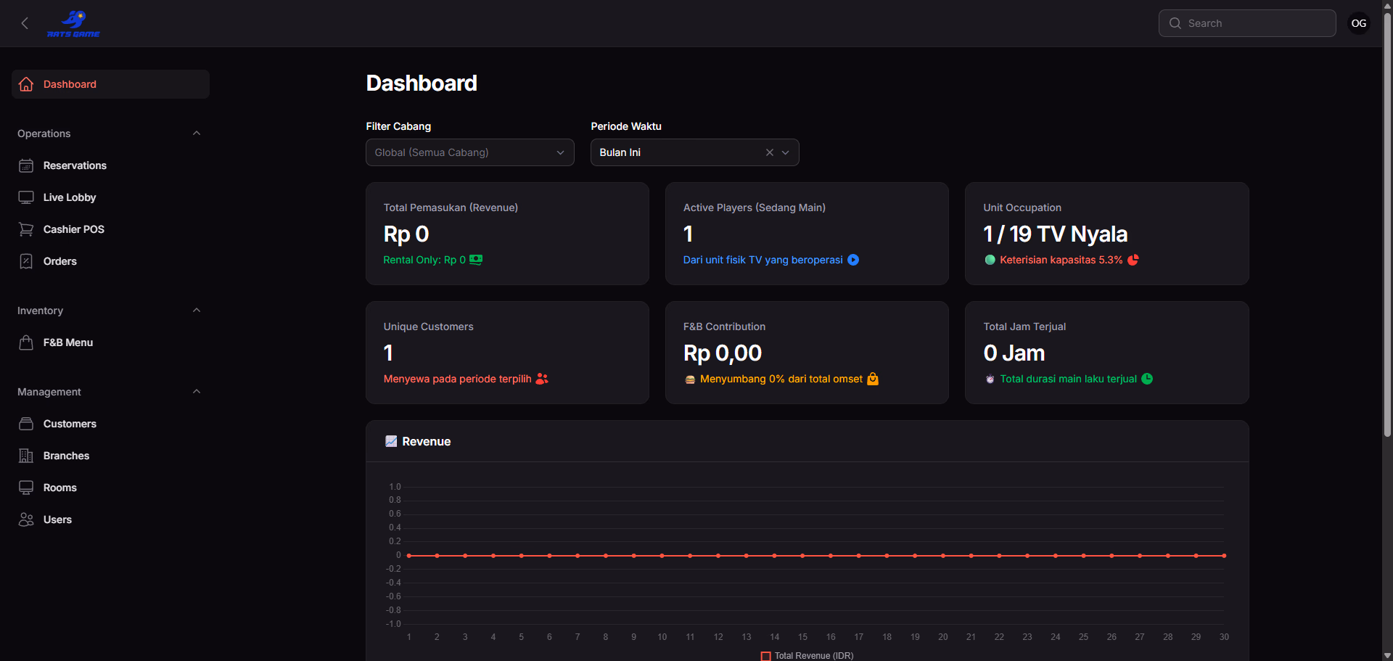
Task: Click the burger icon in F&B Contribution
Action: click(x=690, y=379)
